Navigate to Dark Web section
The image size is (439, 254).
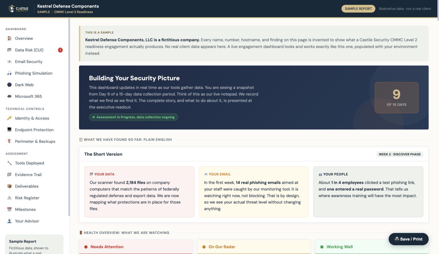[x=34, y=85]
